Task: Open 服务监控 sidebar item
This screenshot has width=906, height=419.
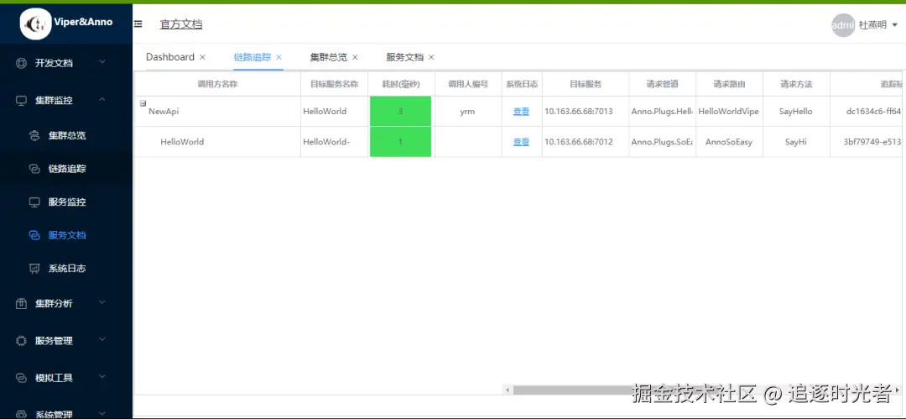Action: tap(66, 202)
